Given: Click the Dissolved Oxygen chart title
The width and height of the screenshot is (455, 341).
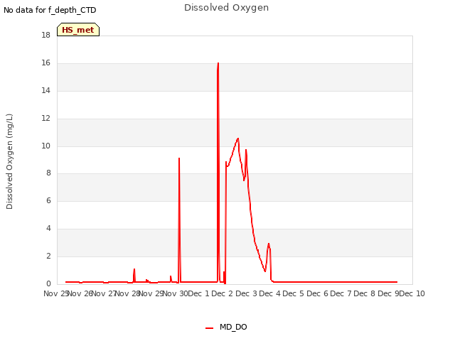Looking at the screenshot, I should tap(226, 8).
